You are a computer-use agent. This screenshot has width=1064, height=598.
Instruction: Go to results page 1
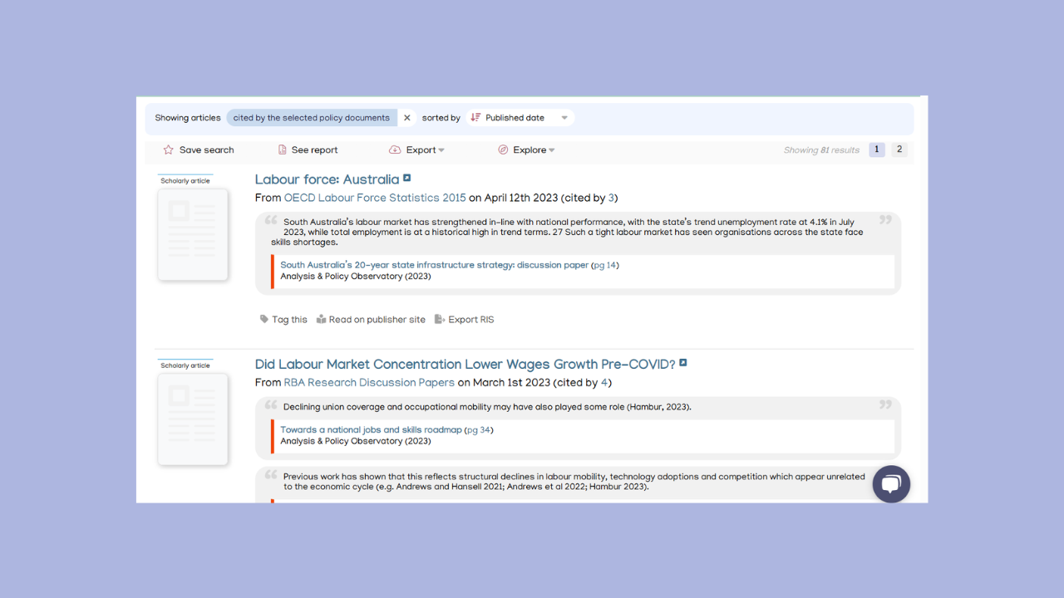877,150
